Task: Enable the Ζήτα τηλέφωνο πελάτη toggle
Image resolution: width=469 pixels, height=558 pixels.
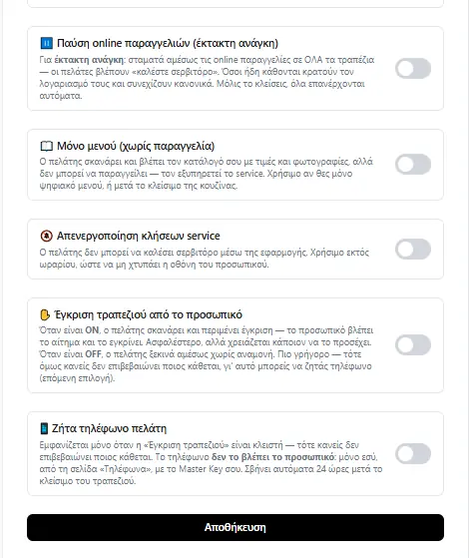Action: point(413,454)
